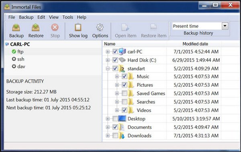Uncheck the Hard Disk (C:) checkbox
241x152 pixels.
point(115,60)
